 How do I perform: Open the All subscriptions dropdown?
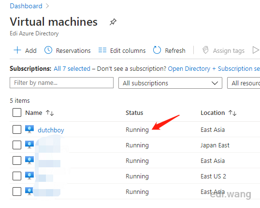(x=170, y=83)
